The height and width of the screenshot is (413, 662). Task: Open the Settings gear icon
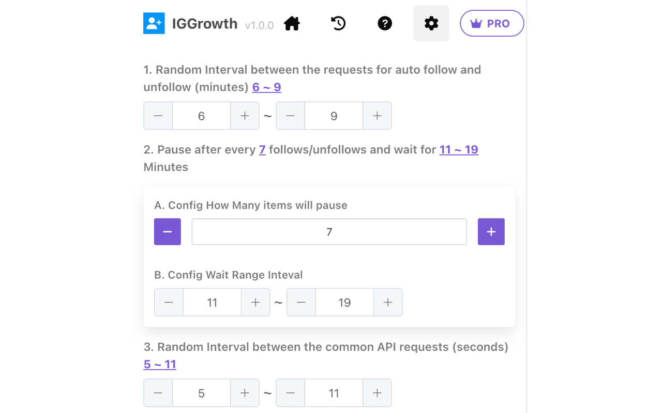pyautogui.click(x=431, y=23)
